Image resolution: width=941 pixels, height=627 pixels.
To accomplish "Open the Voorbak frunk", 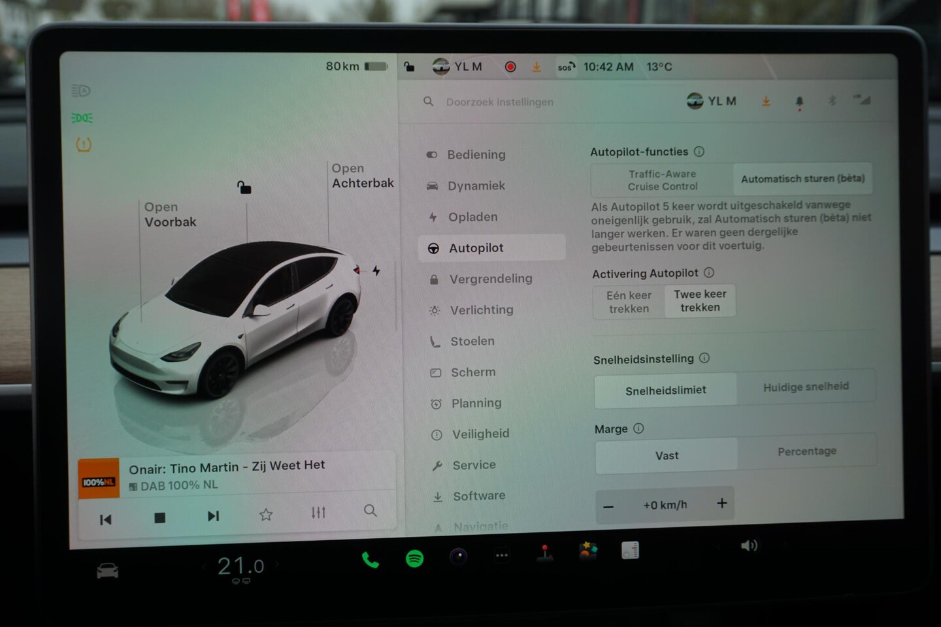I will coord(170,215).
